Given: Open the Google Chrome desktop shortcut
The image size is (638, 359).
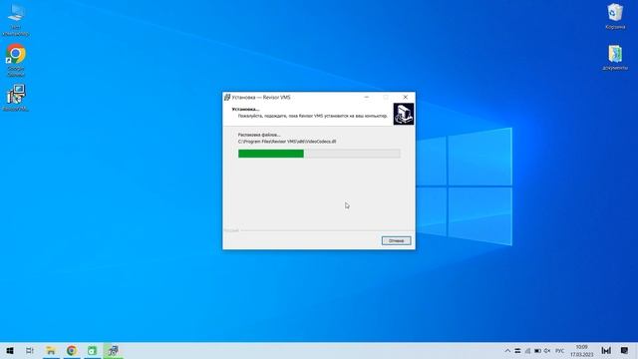Looking at the screenshot, I should click(16, 60).
